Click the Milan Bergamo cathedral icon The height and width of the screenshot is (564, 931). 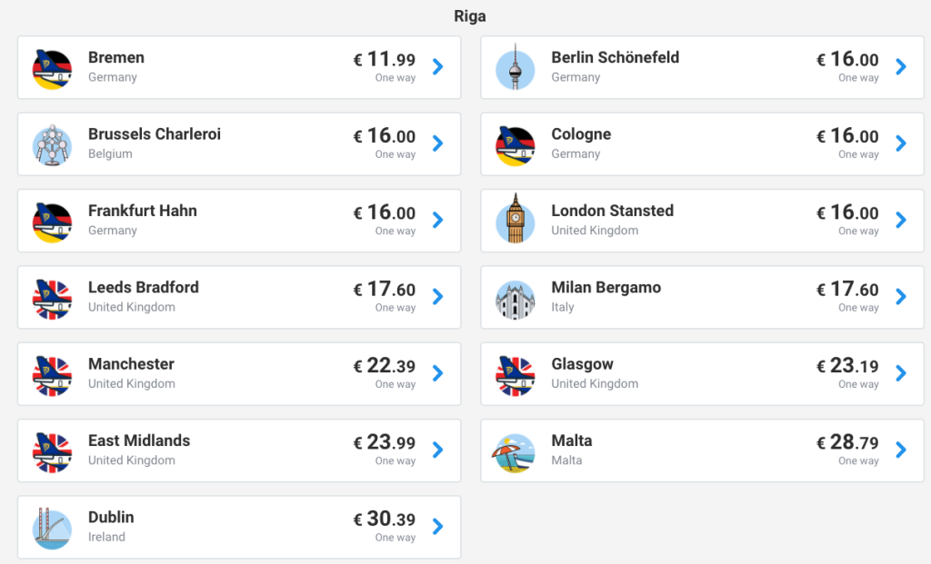(x=516, y=297)
